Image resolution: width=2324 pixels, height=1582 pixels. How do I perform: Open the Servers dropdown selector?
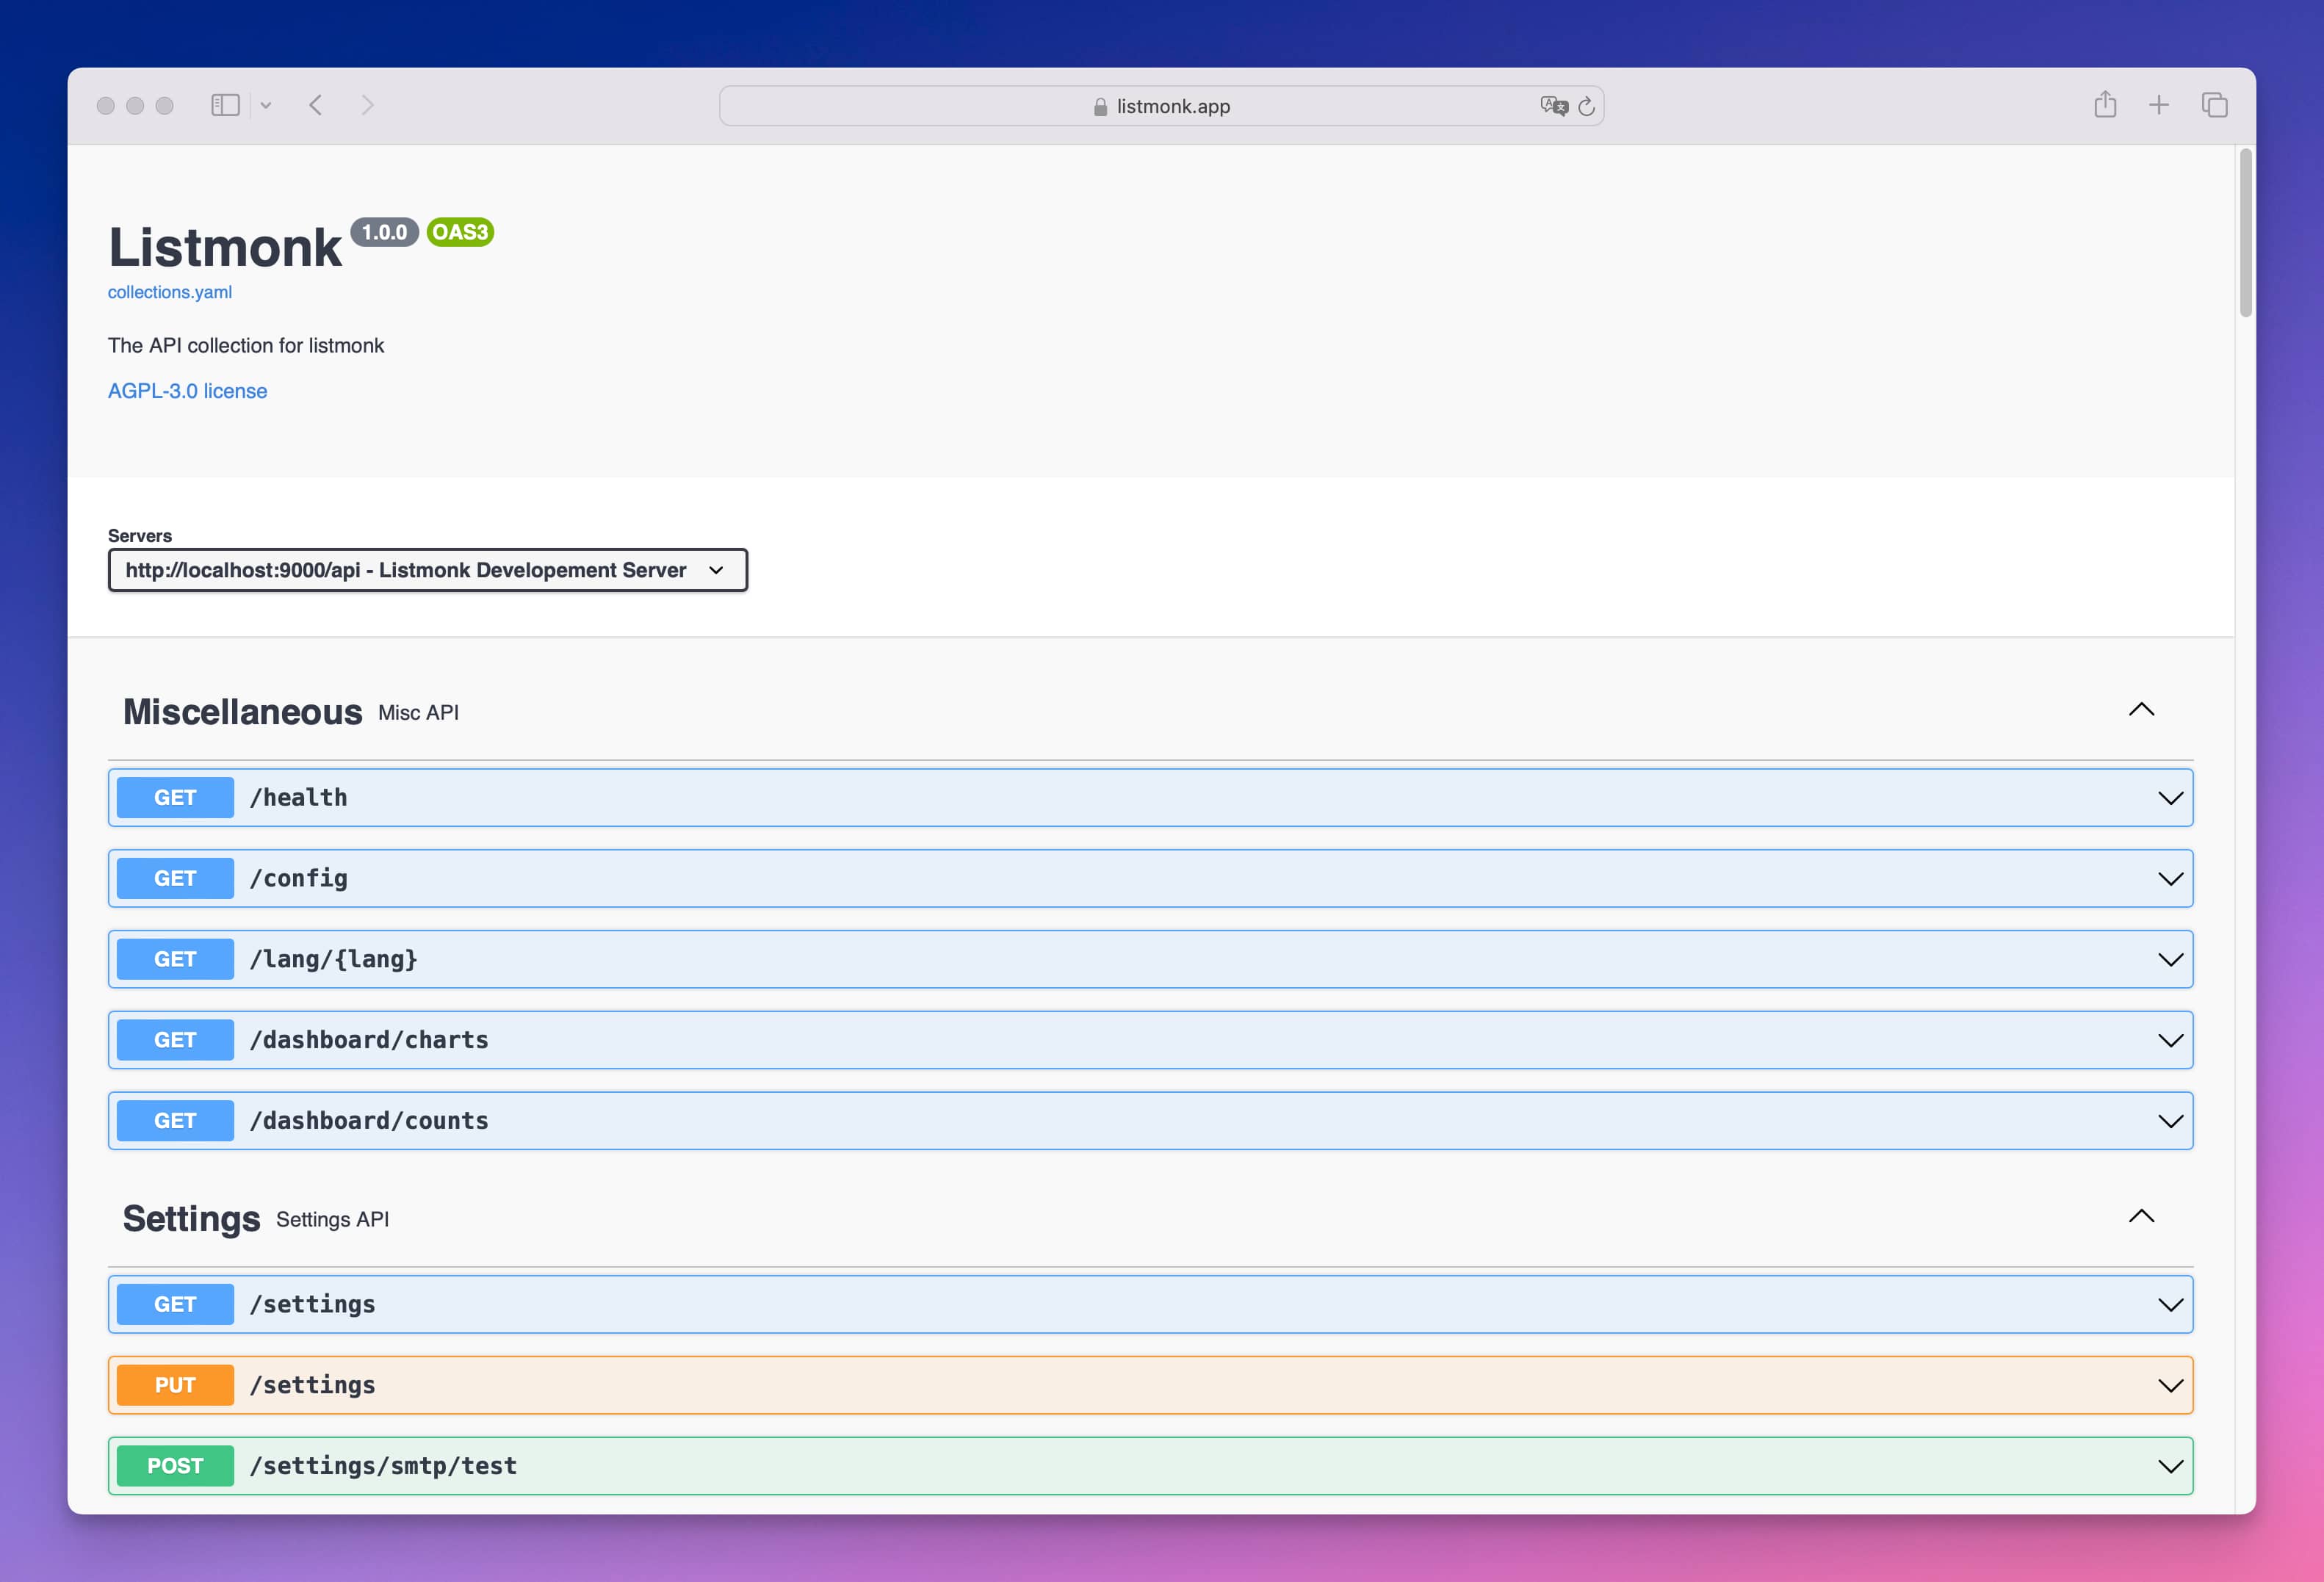(427, 570)
